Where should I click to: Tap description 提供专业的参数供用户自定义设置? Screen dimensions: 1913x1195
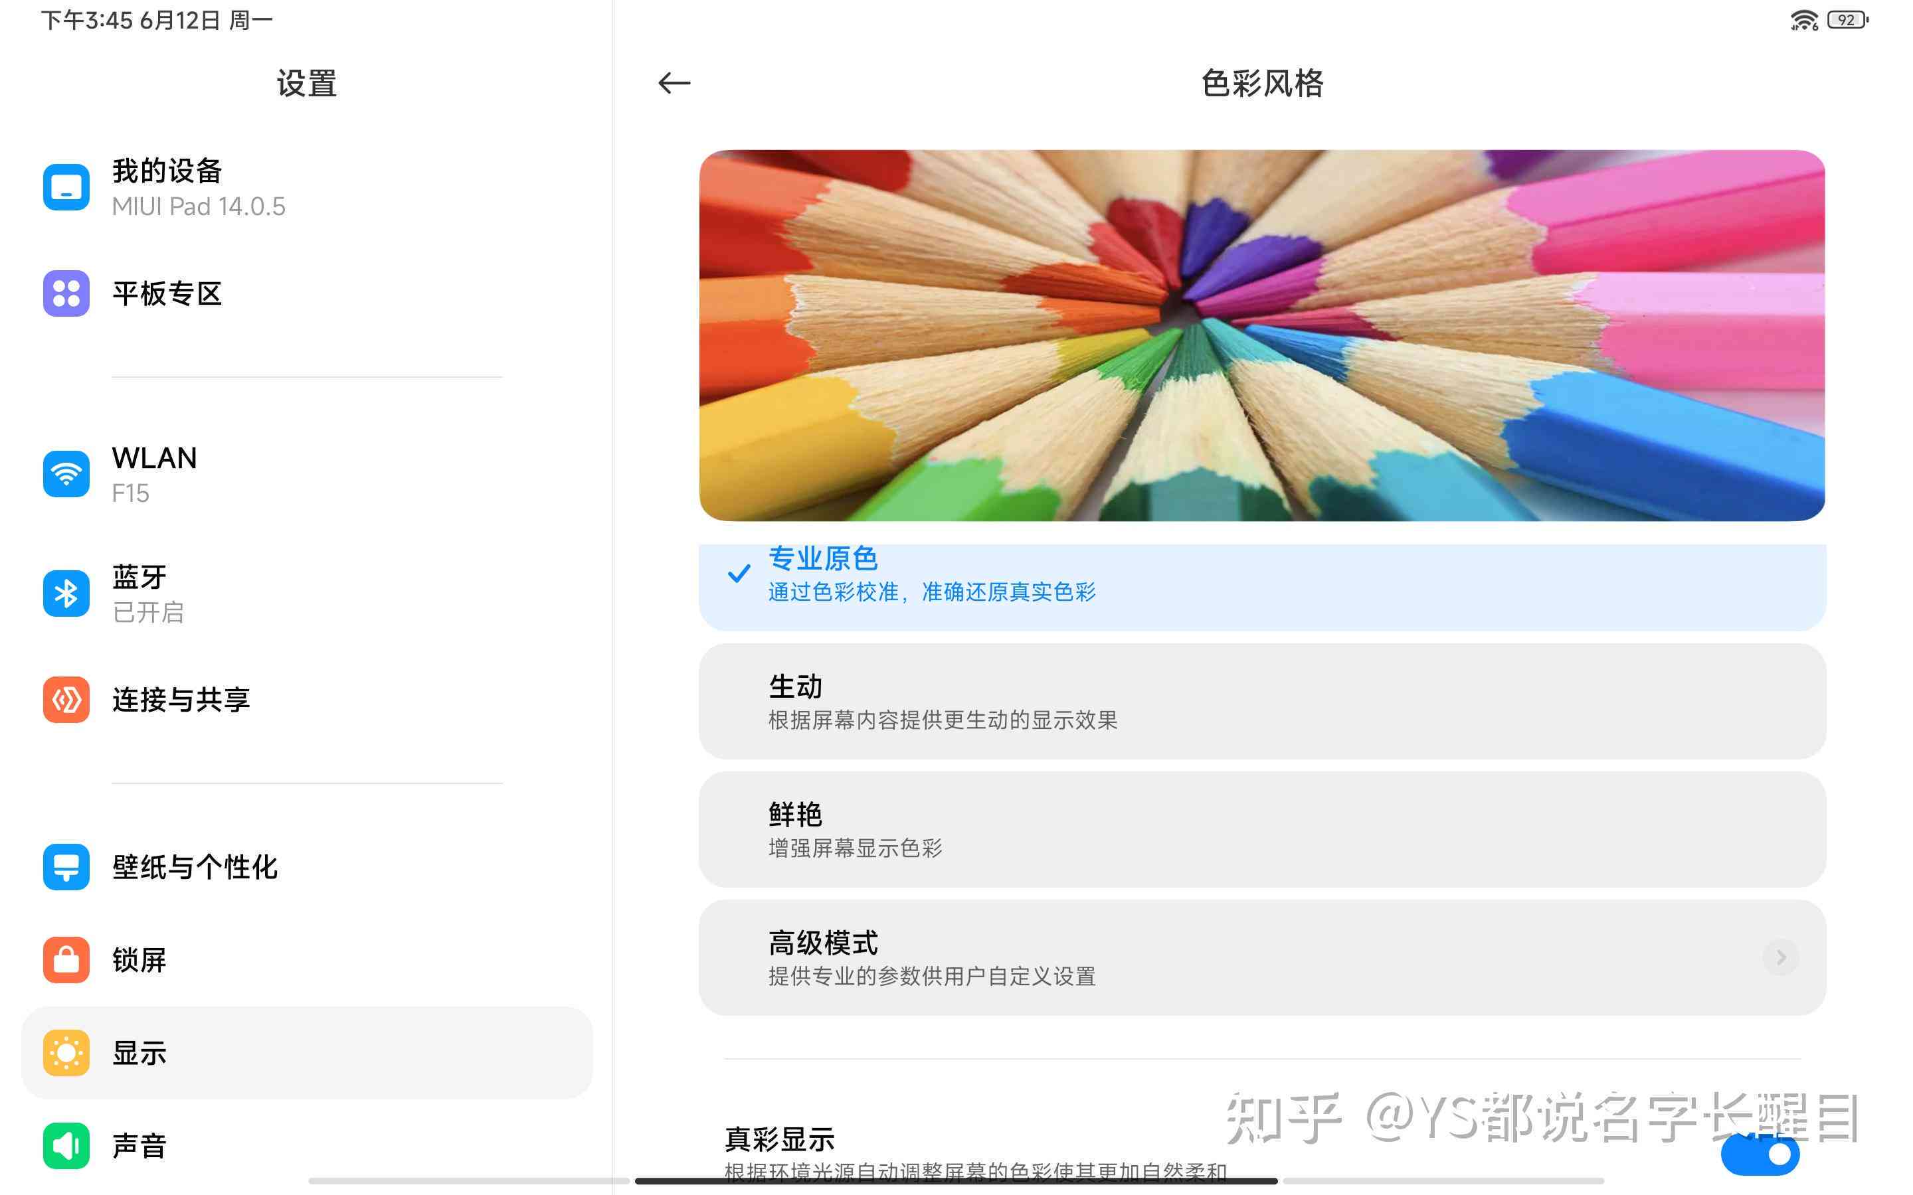[932, 976]
